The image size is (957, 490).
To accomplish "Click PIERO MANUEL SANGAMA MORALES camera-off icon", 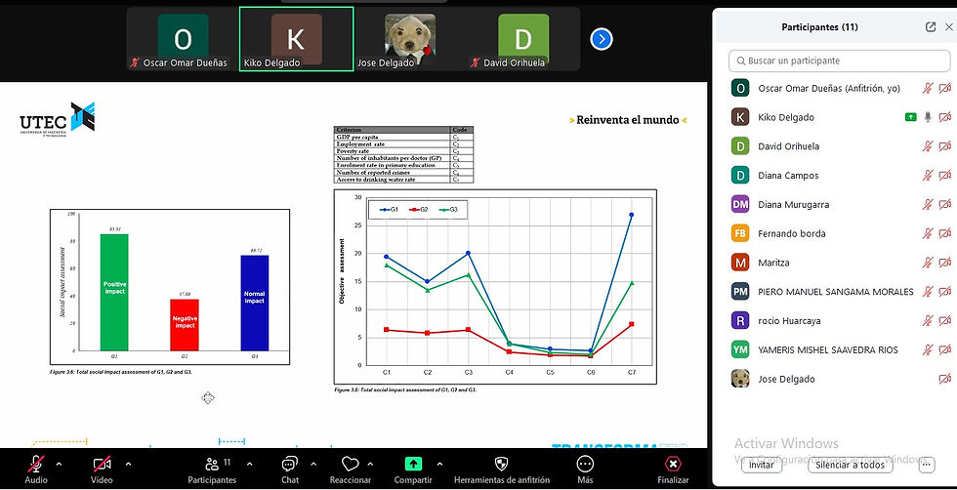I will pos(945,292).
